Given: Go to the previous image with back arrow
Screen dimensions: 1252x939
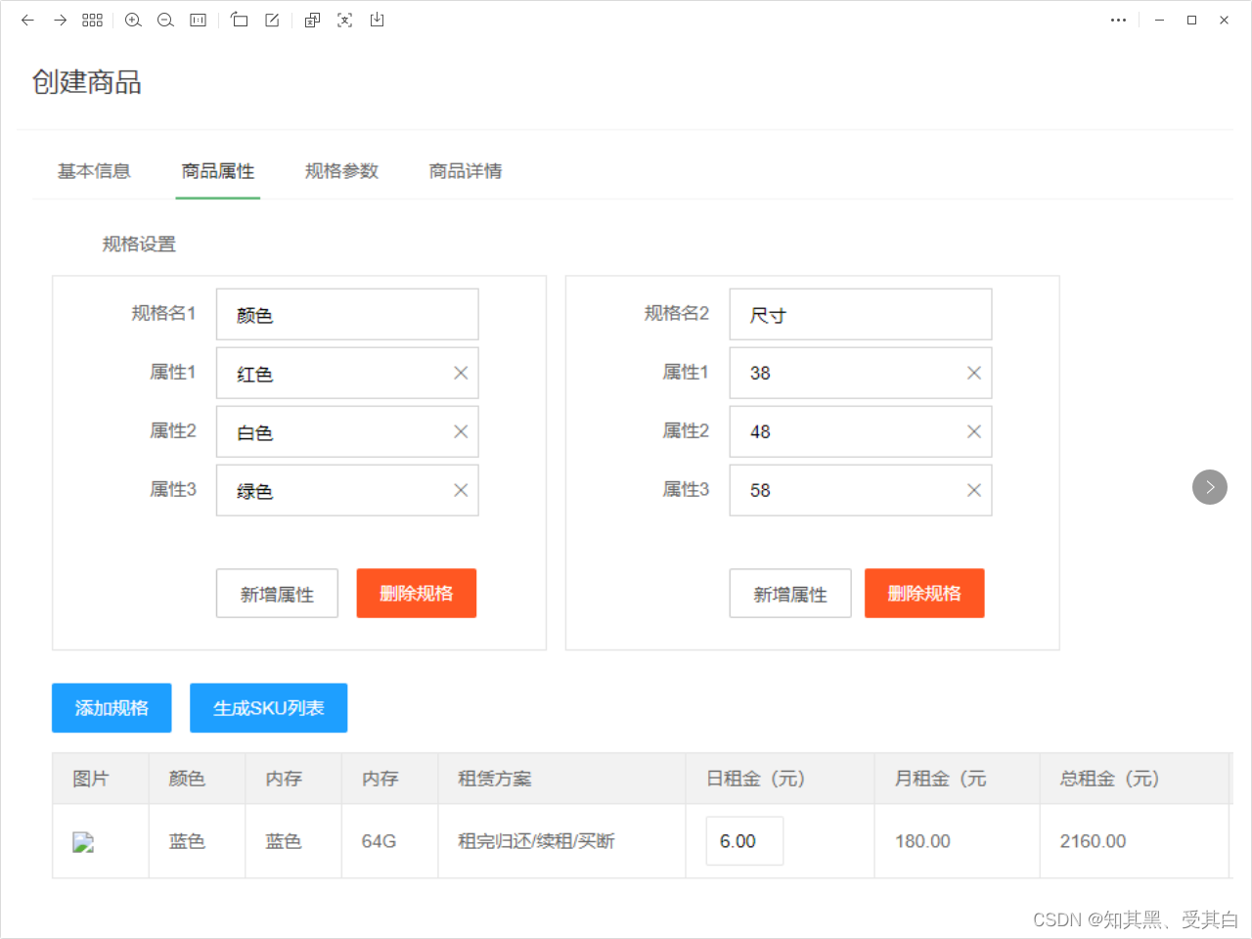Looking at the screenshot, I should coord(27,20).
